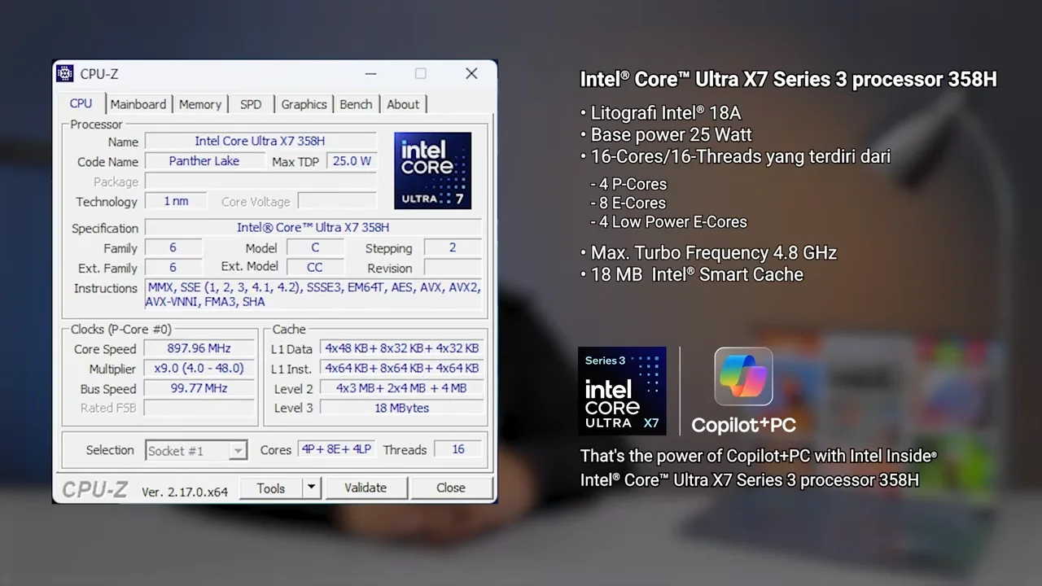Click the Validate button
1042x586 pixels.
point(366,488)
